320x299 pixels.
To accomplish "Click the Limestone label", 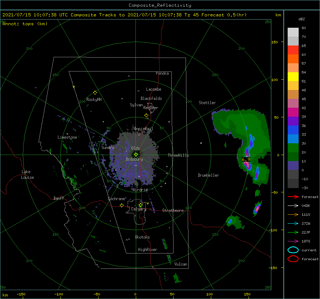I will (x=67, y=137).
